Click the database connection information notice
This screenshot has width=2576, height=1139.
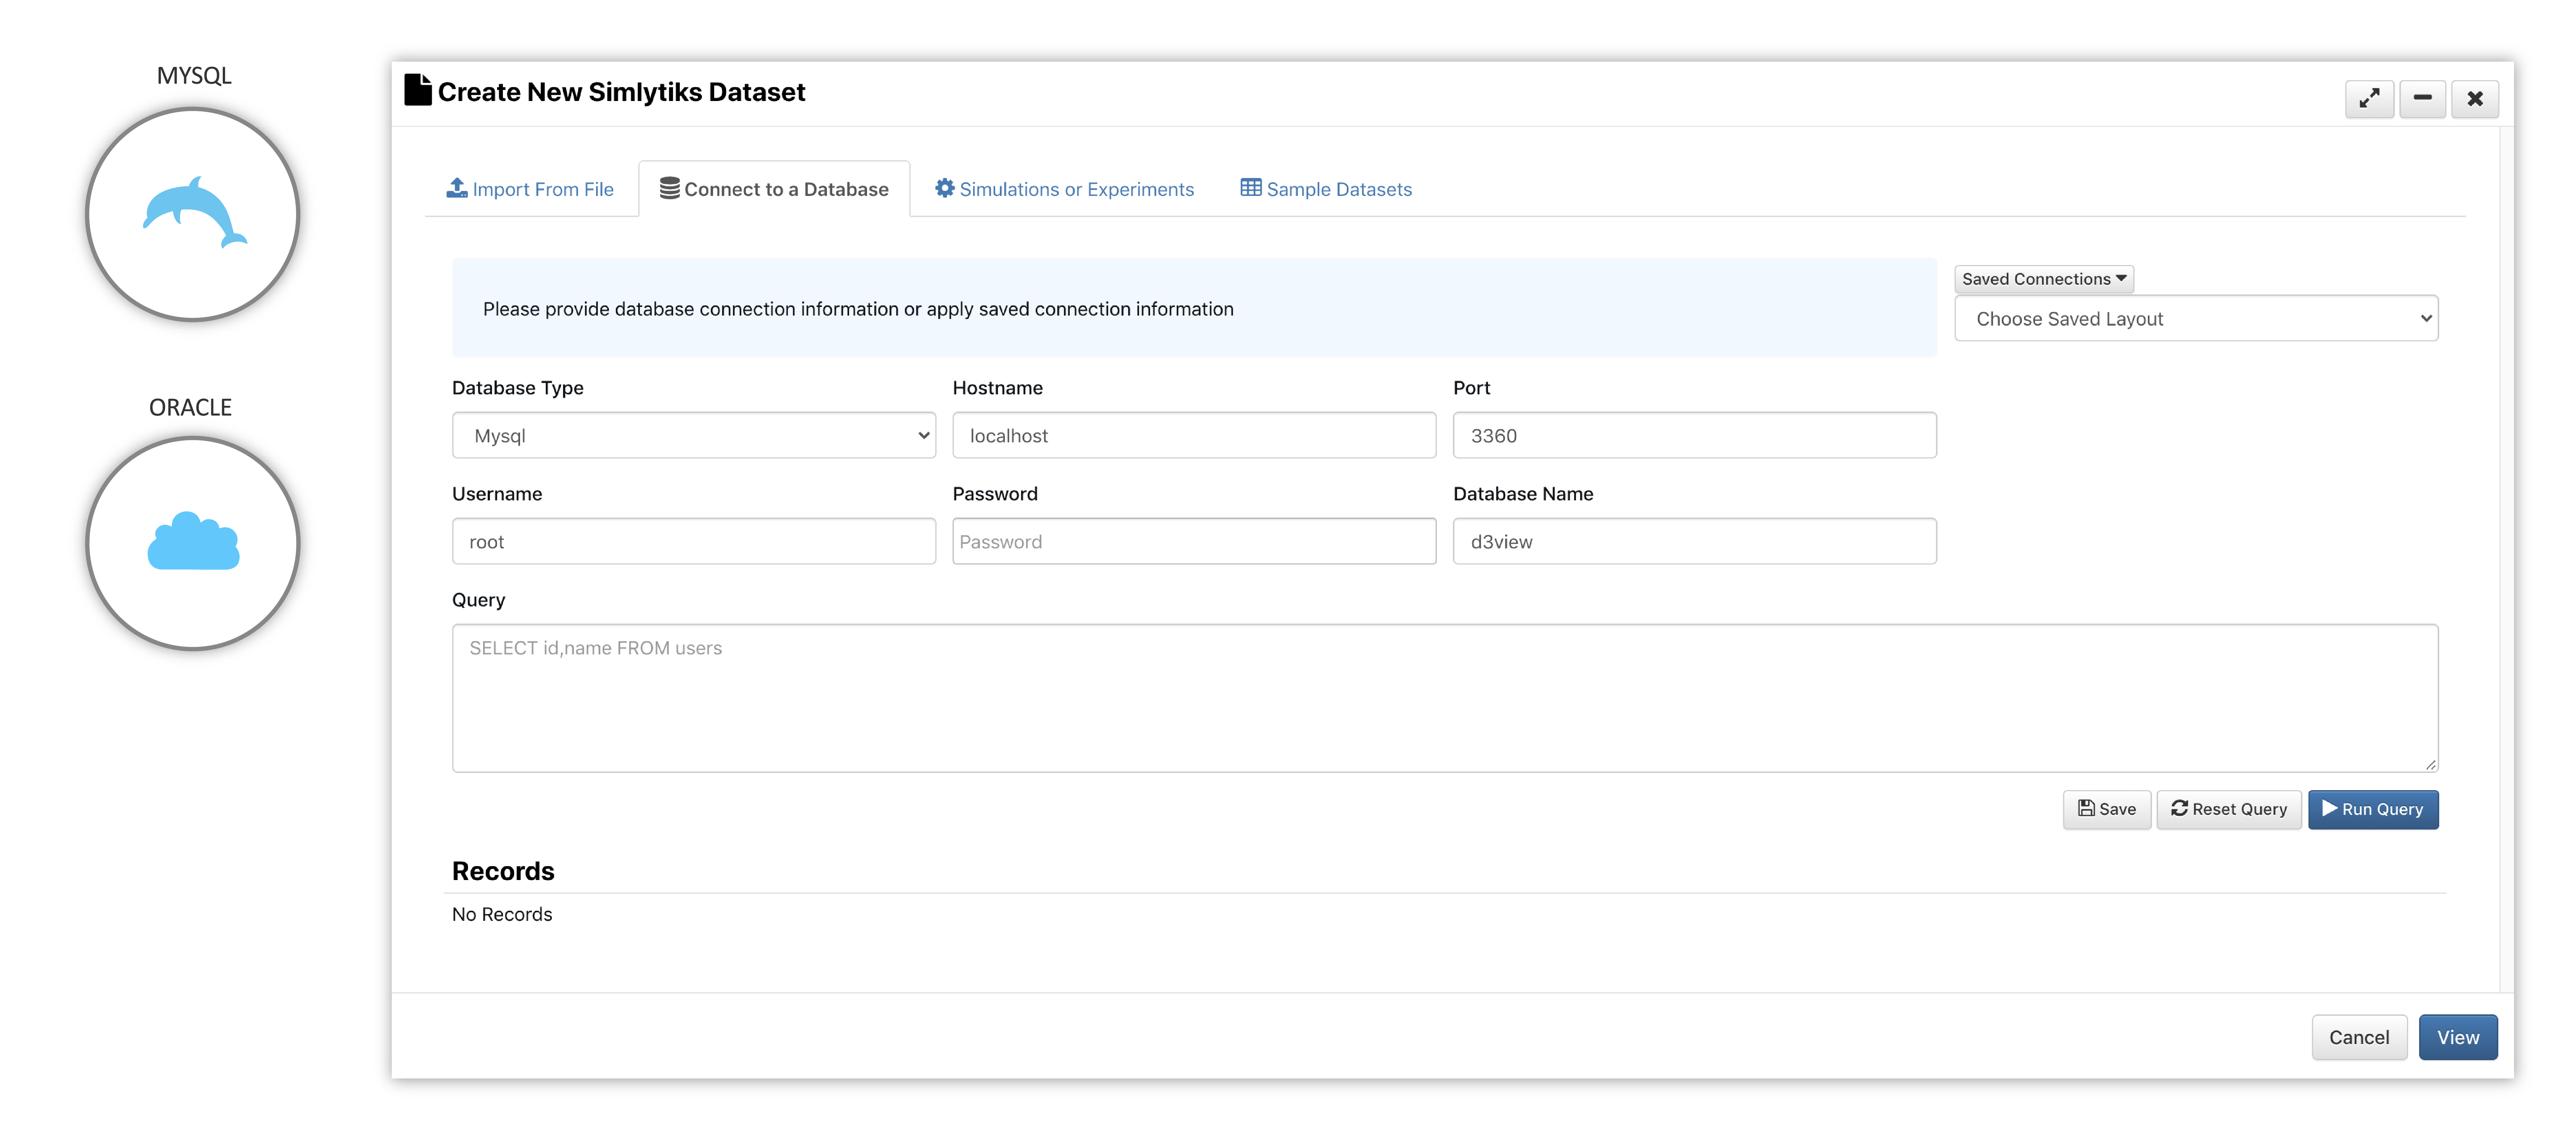coord(1194,308)
